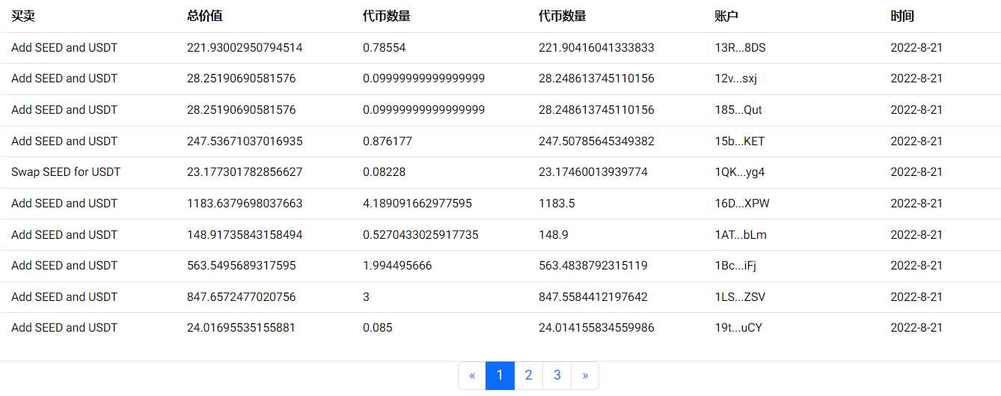This screenshot has width=1001, height=396.
Task: Click 28.25190690581576 in 12v...sxj row
Action: (242, 79)
